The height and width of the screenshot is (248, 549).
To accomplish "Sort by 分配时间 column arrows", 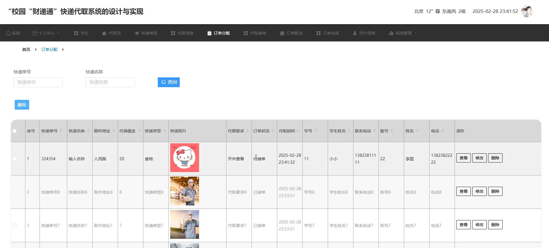I will pos(298,131).
